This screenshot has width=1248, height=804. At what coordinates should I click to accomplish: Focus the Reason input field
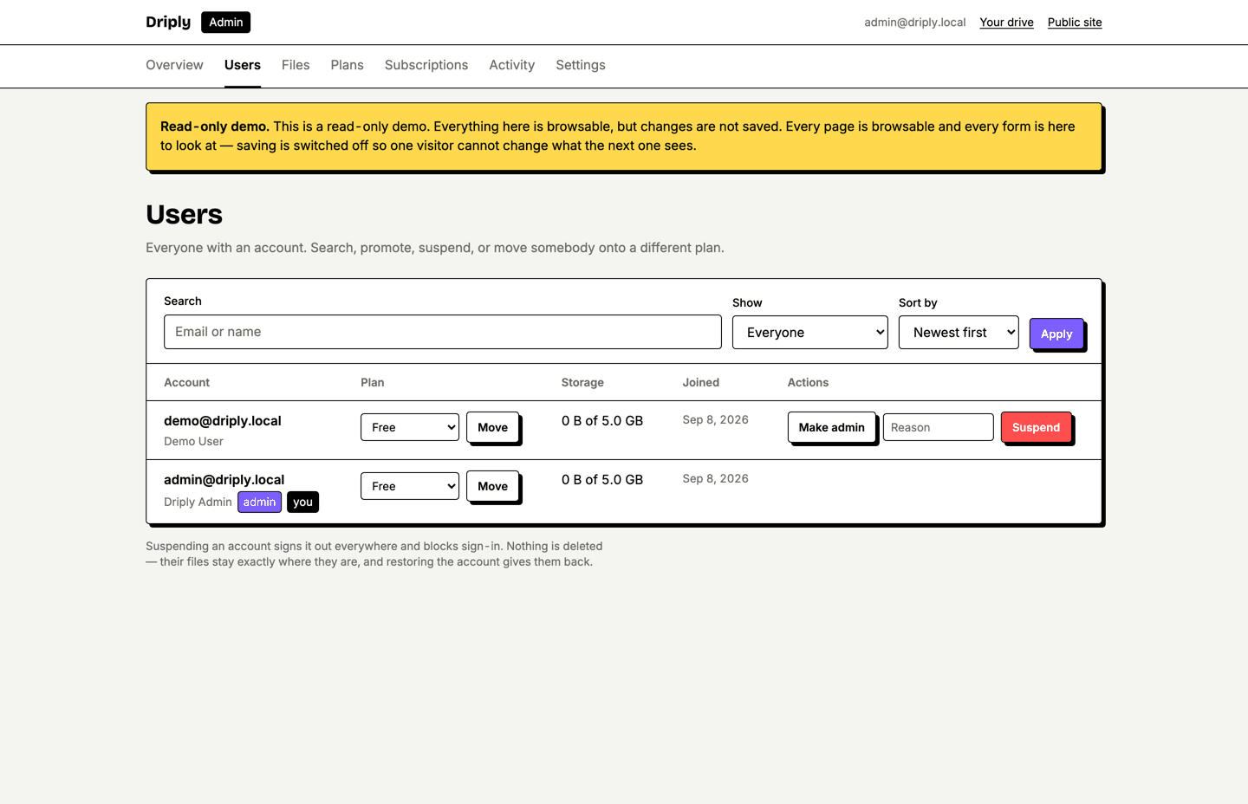click(x=939, y=427)
